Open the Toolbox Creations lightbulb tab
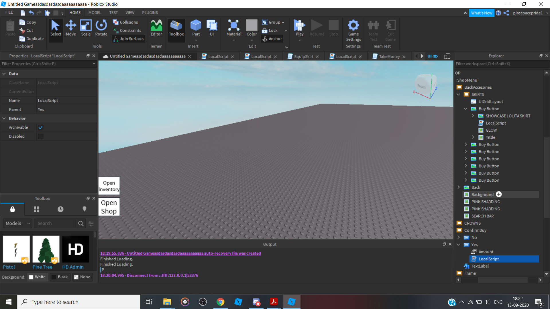The image size is (550, 309). pos(85,209)
